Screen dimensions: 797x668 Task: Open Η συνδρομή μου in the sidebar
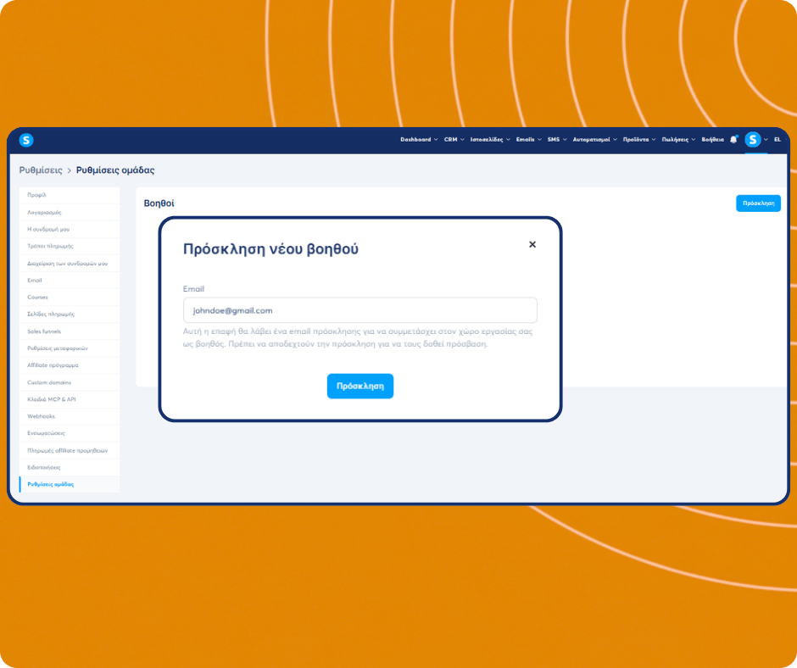(x=70, y=229)
